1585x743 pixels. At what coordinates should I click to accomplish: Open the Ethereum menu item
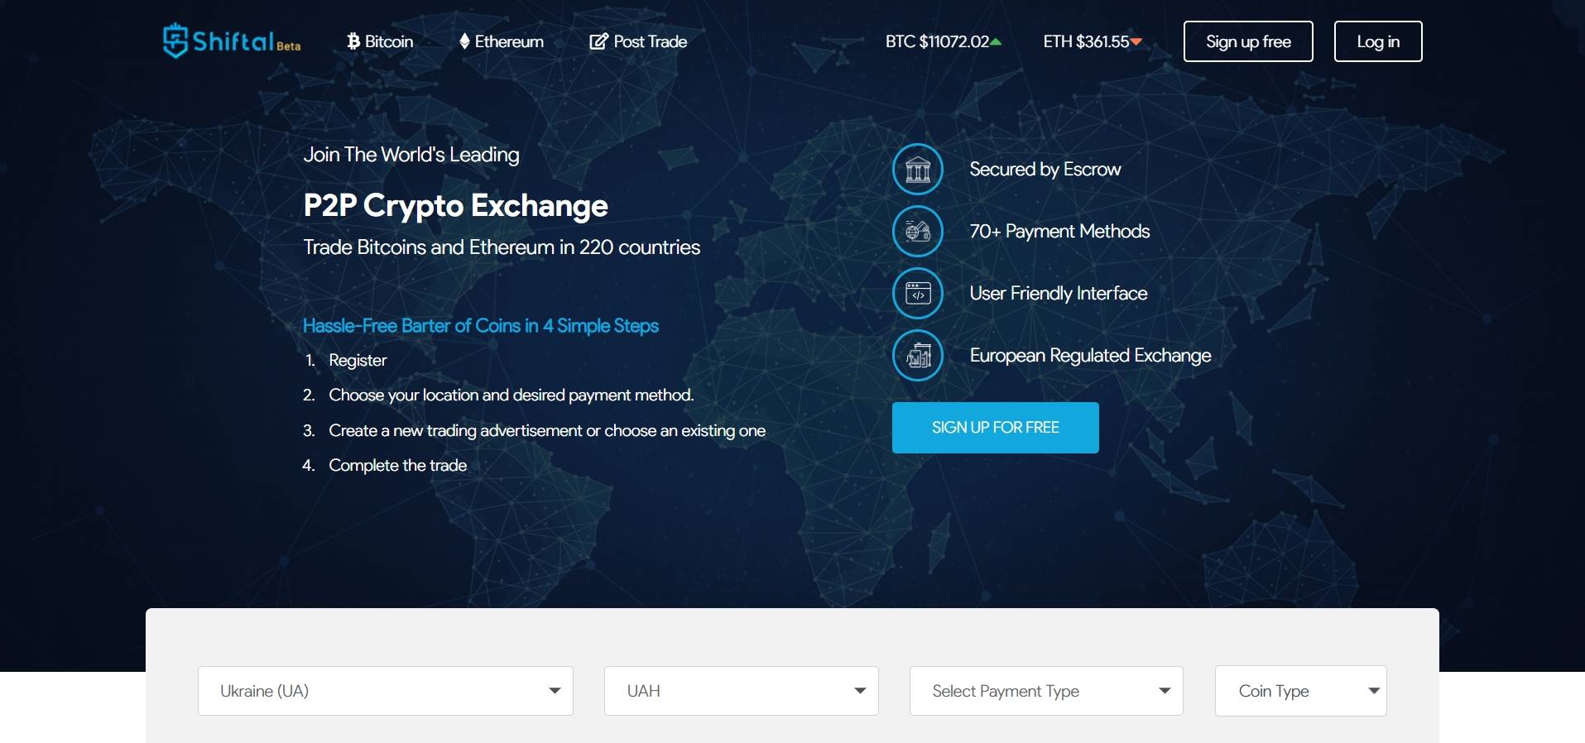(x=502, y=41)
